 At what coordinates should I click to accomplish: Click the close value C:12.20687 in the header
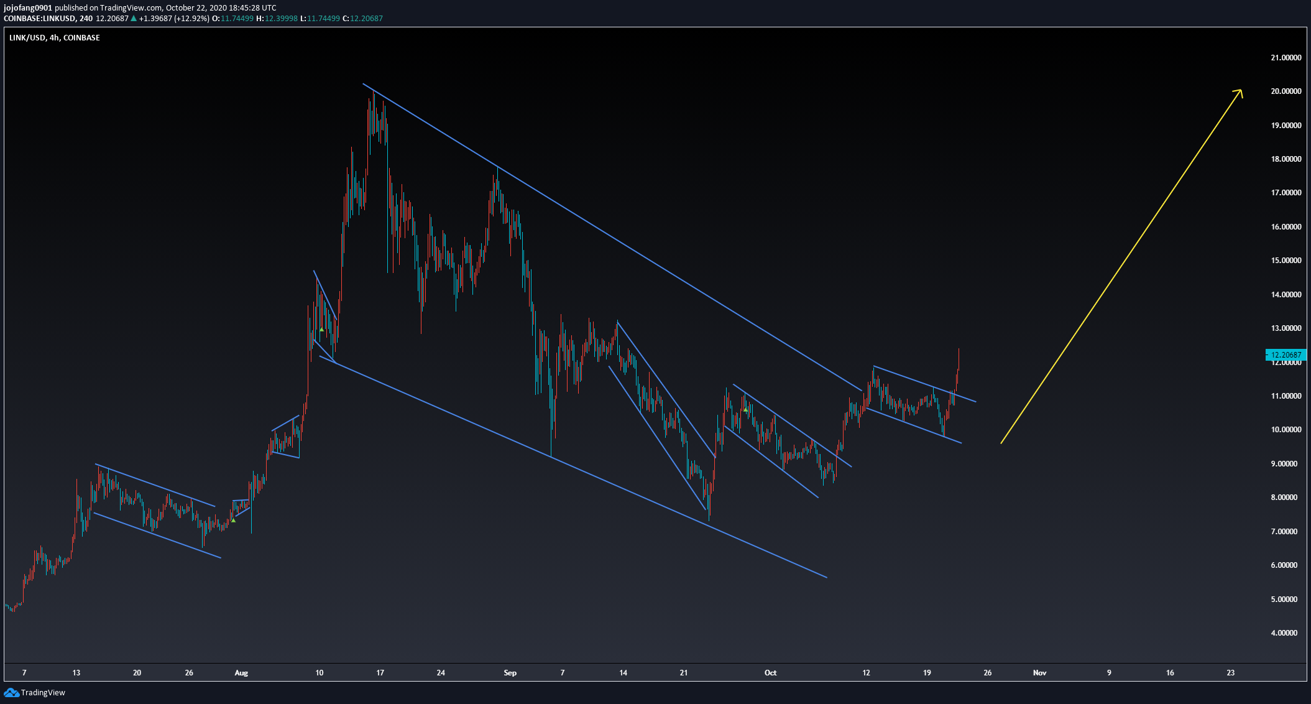pos(363,18)
